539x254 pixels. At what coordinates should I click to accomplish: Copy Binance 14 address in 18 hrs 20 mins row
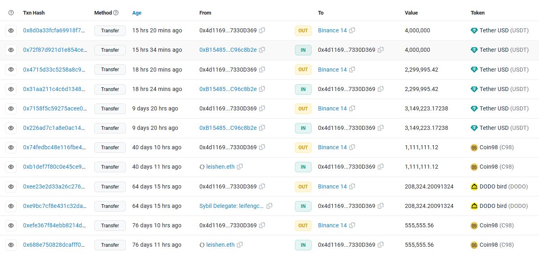[x=352, y=70]
